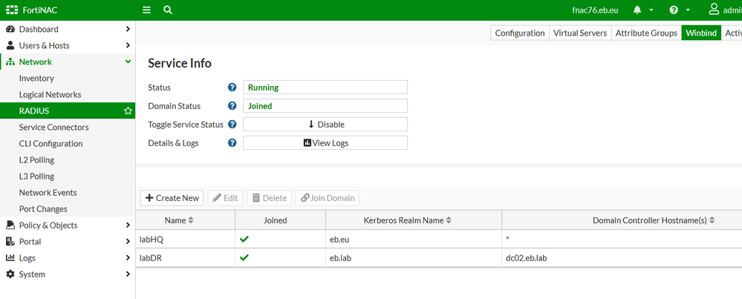Open the admin user menu
This screenshot has height=299, width=742.
click(x=723, y=10)
